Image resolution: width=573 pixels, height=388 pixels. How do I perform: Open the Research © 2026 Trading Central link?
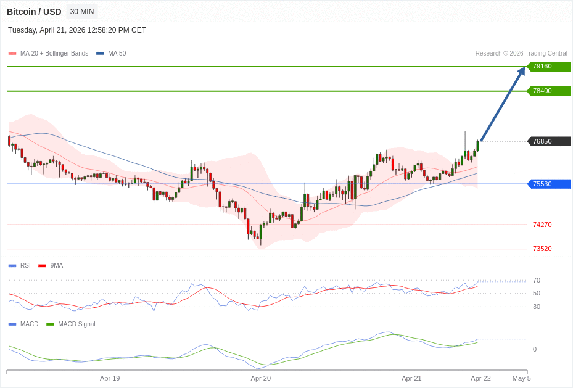click(x=521, y=54)
